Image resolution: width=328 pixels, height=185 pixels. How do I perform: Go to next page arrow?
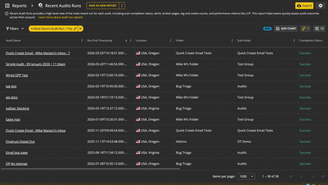pos(312,176)
